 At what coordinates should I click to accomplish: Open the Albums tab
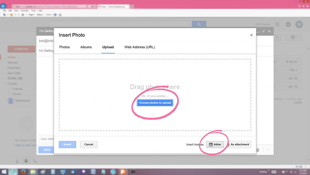tap(86, 47)
